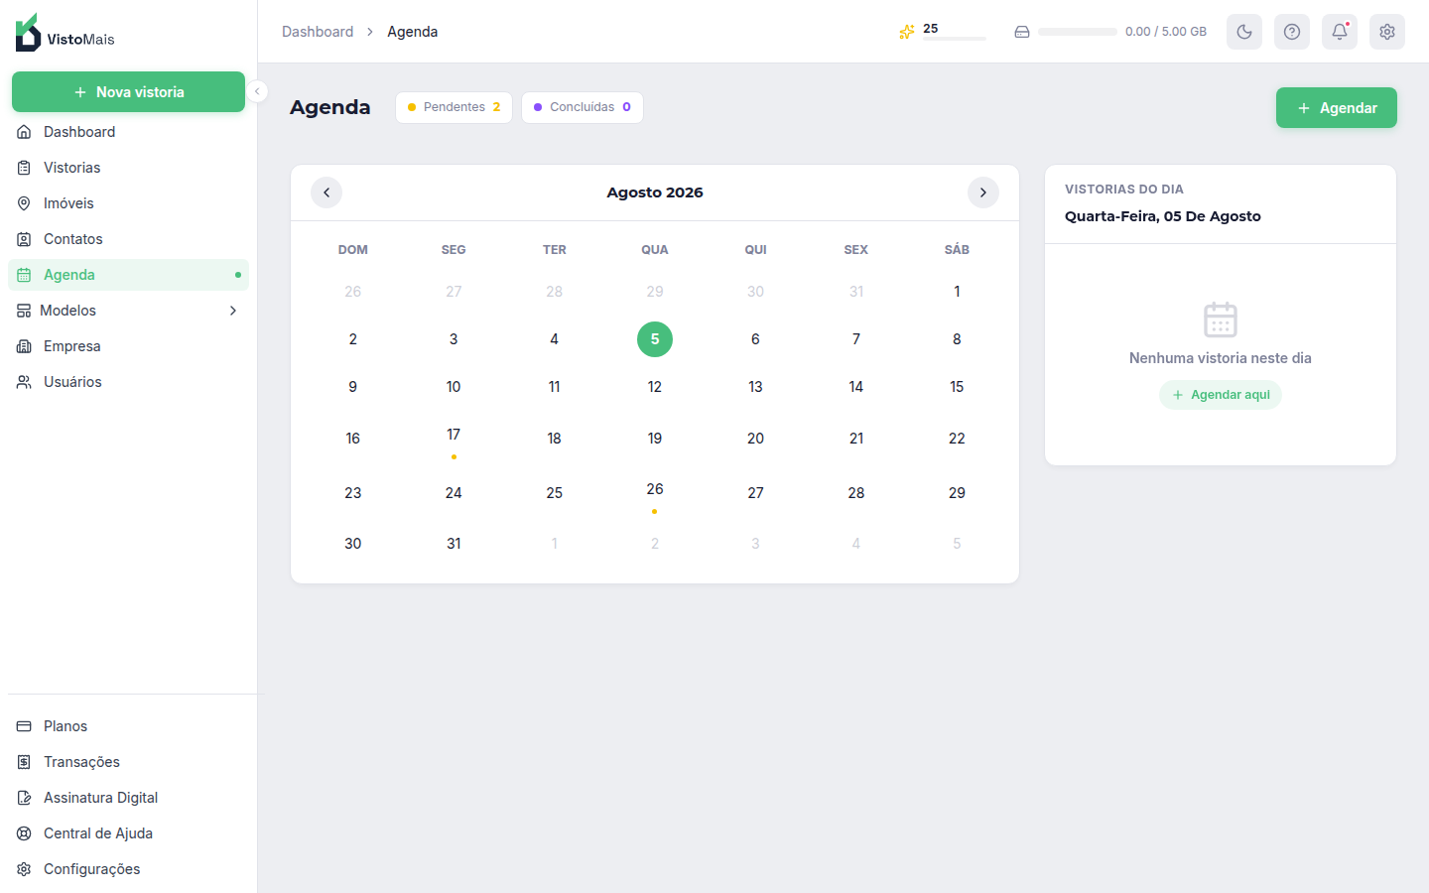Screen dimensions: 1429x893
Task: Open Contatos in the sidebar
Action: 128,239
